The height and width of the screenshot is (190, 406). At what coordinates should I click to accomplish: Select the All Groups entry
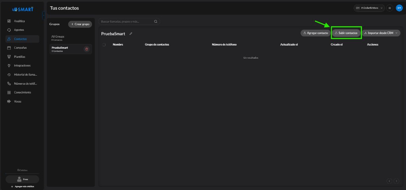pyautogui.click(x=71, y=38)
